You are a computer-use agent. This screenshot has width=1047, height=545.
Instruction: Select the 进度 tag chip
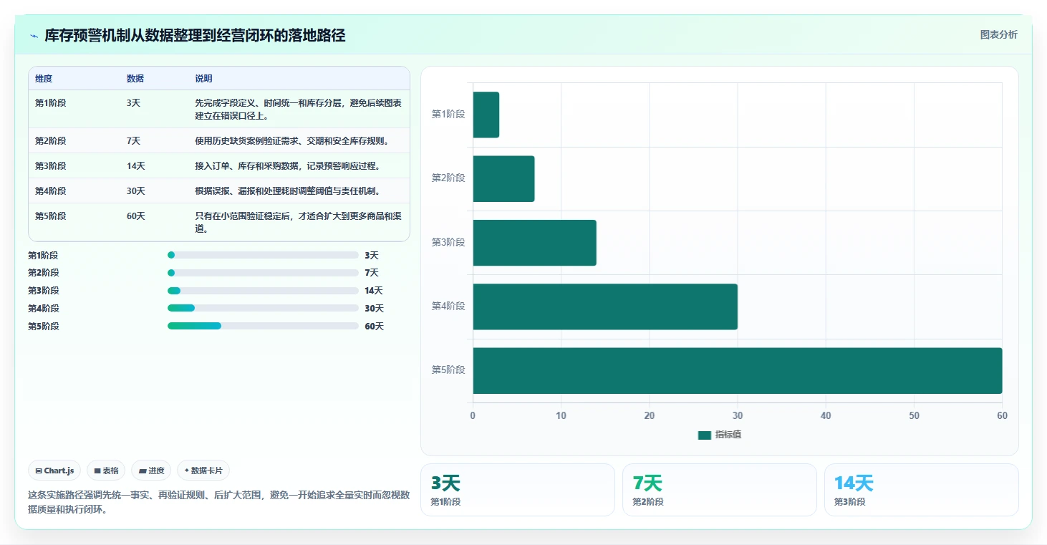pyautogui.click(x=151, y=471)
